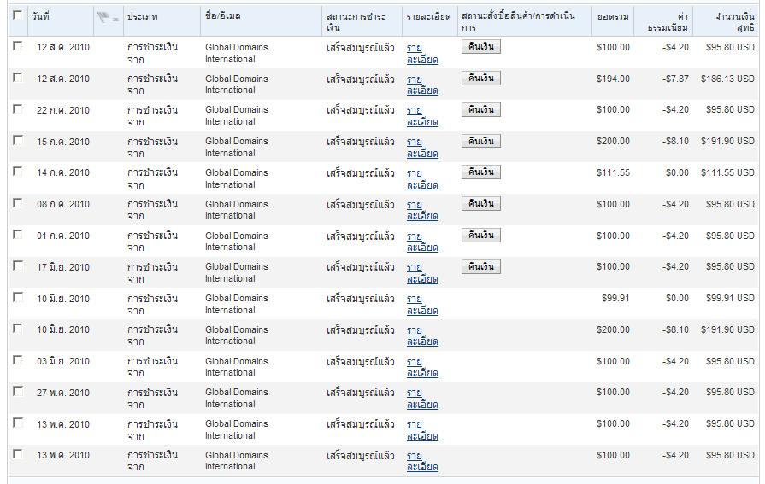Screen dimensions: 765x484
Task: Check the box for first 12 ส.ค. 2010 row
Action: [x=18, y=46]
